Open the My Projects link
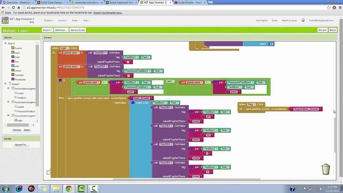 click(262, 20)
